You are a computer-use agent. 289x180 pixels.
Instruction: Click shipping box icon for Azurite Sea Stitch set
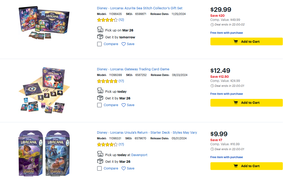point(100,37)
